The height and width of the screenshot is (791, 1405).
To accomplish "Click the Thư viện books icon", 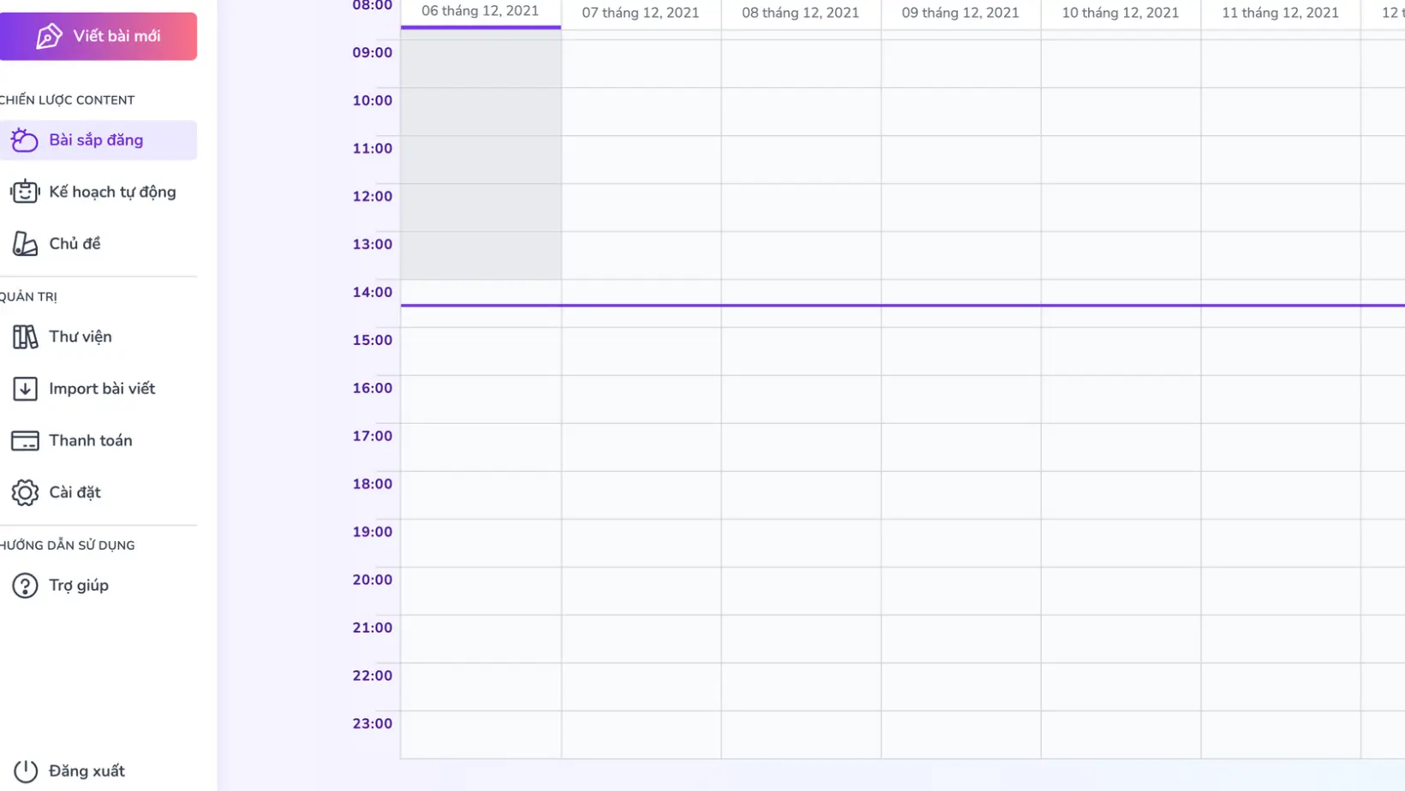I will (x=25, y=337).
